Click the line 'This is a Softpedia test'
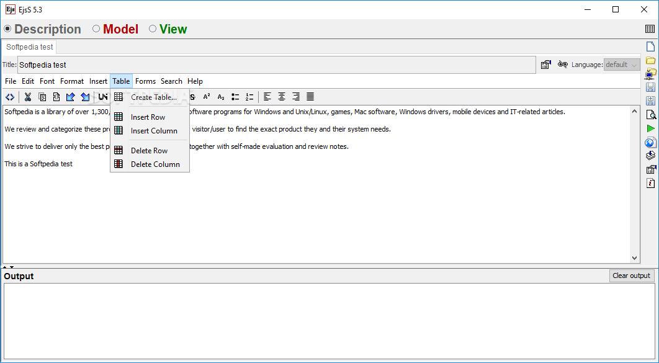 pos(38,164)
